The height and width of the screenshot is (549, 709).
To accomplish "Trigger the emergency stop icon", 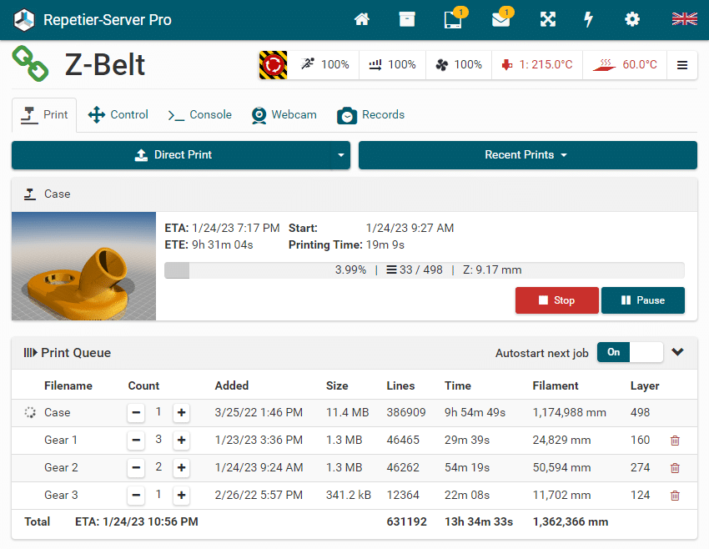I will pyautogui.click(x=273, y=65).
